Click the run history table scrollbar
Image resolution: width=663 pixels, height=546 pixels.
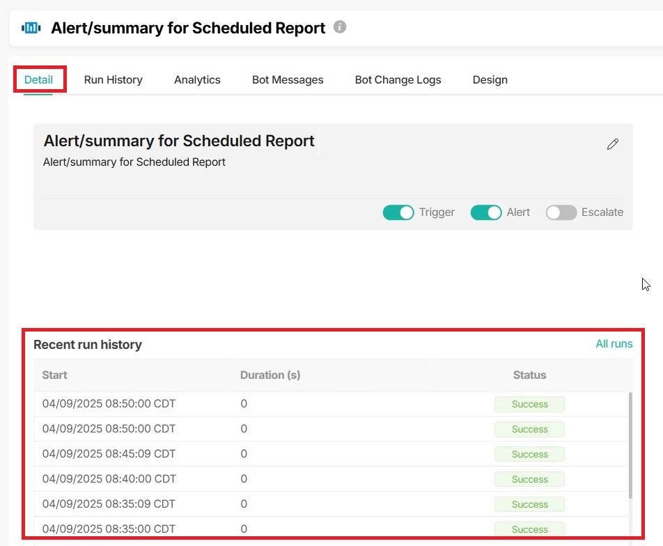(630, 446)
